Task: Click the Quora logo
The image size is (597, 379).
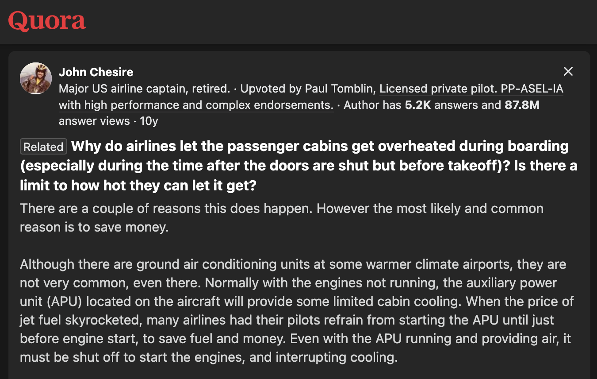Action: click(x=47, y=21)
